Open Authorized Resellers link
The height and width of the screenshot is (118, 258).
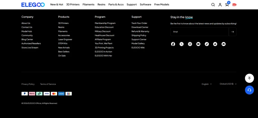coord(31,44)
